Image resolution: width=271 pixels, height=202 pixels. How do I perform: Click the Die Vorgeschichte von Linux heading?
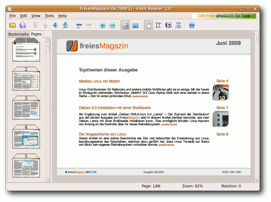[102, 134]
